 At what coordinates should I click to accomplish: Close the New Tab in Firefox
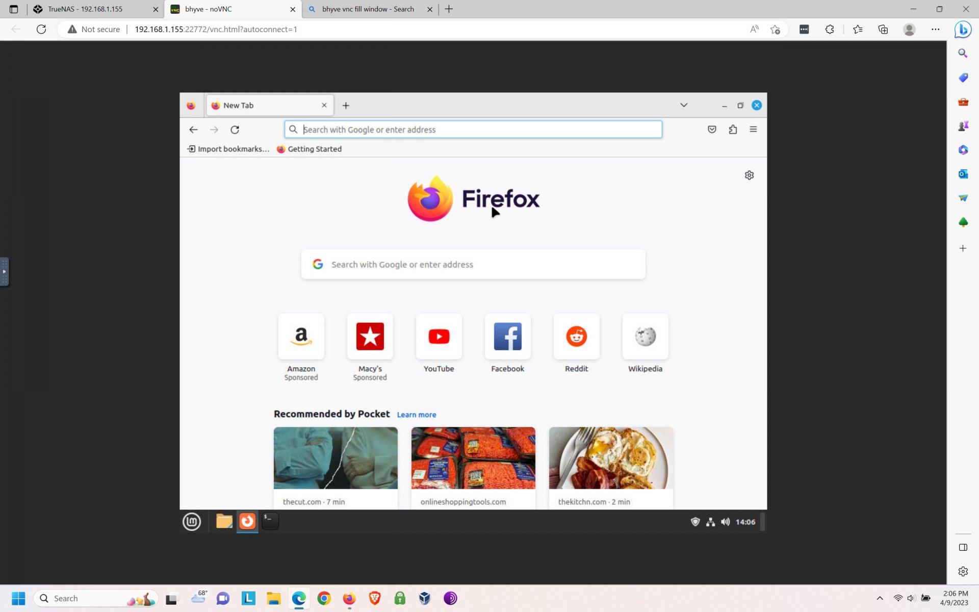tap(324, 106)
